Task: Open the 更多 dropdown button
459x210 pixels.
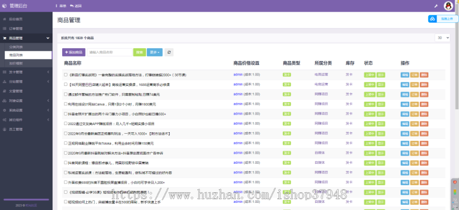Action: click(155, 52)
